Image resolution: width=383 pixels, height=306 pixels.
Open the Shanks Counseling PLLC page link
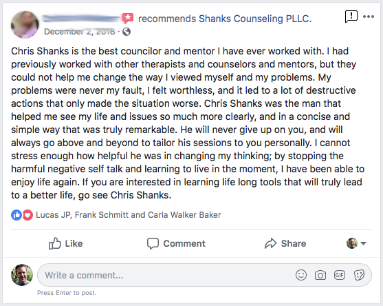[x=255, y=19]
